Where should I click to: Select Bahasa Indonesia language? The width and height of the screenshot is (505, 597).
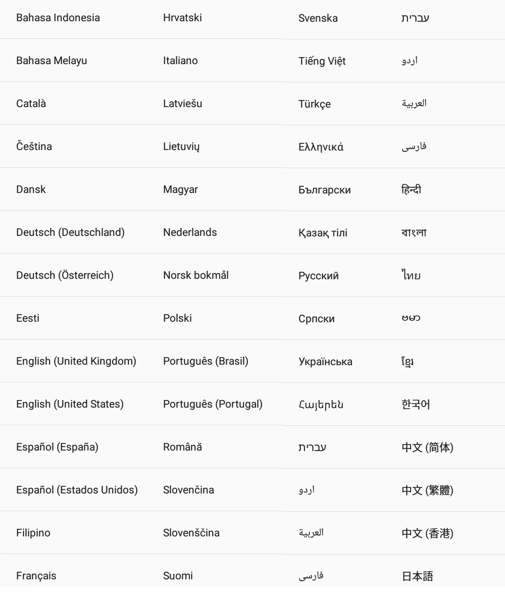(58, 18)
